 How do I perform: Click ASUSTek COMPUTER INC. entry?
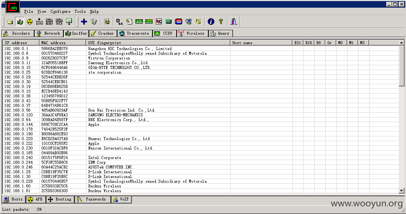coord(111,167)
